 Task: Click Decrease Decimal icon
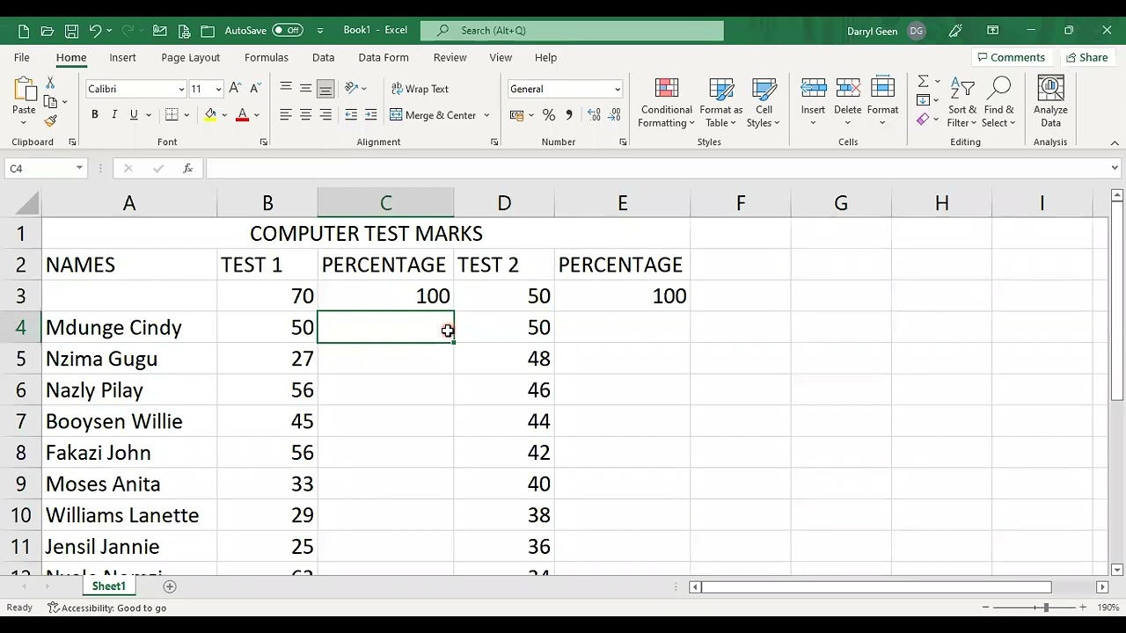pyautogui.click(x=614, y=115)
